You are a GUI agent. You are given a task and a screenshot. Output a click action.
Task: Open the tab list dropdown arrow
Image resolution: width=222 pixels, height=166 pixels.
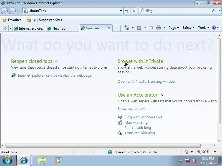[x=10, y=28]
